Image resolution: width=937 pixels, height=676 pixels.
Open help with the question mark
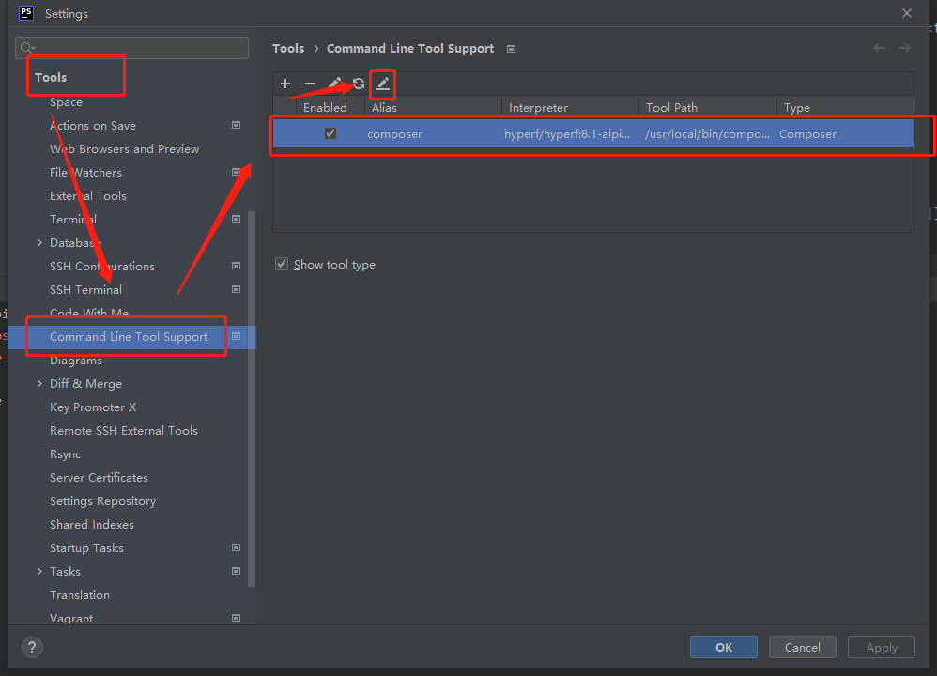click(32, 647)
